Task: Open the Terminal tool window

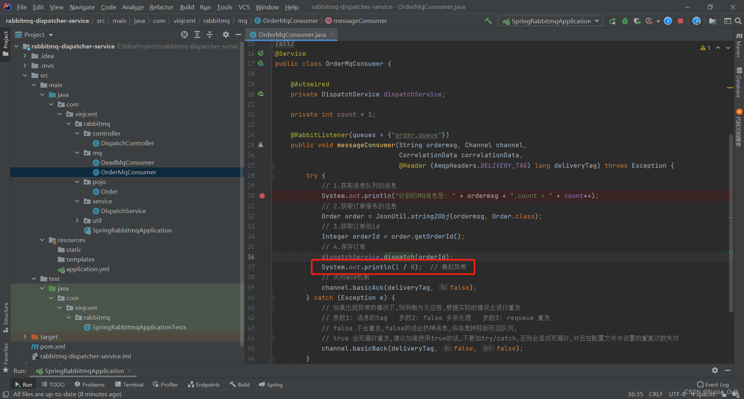Action: pyautogui.click(x=129, y=384)
